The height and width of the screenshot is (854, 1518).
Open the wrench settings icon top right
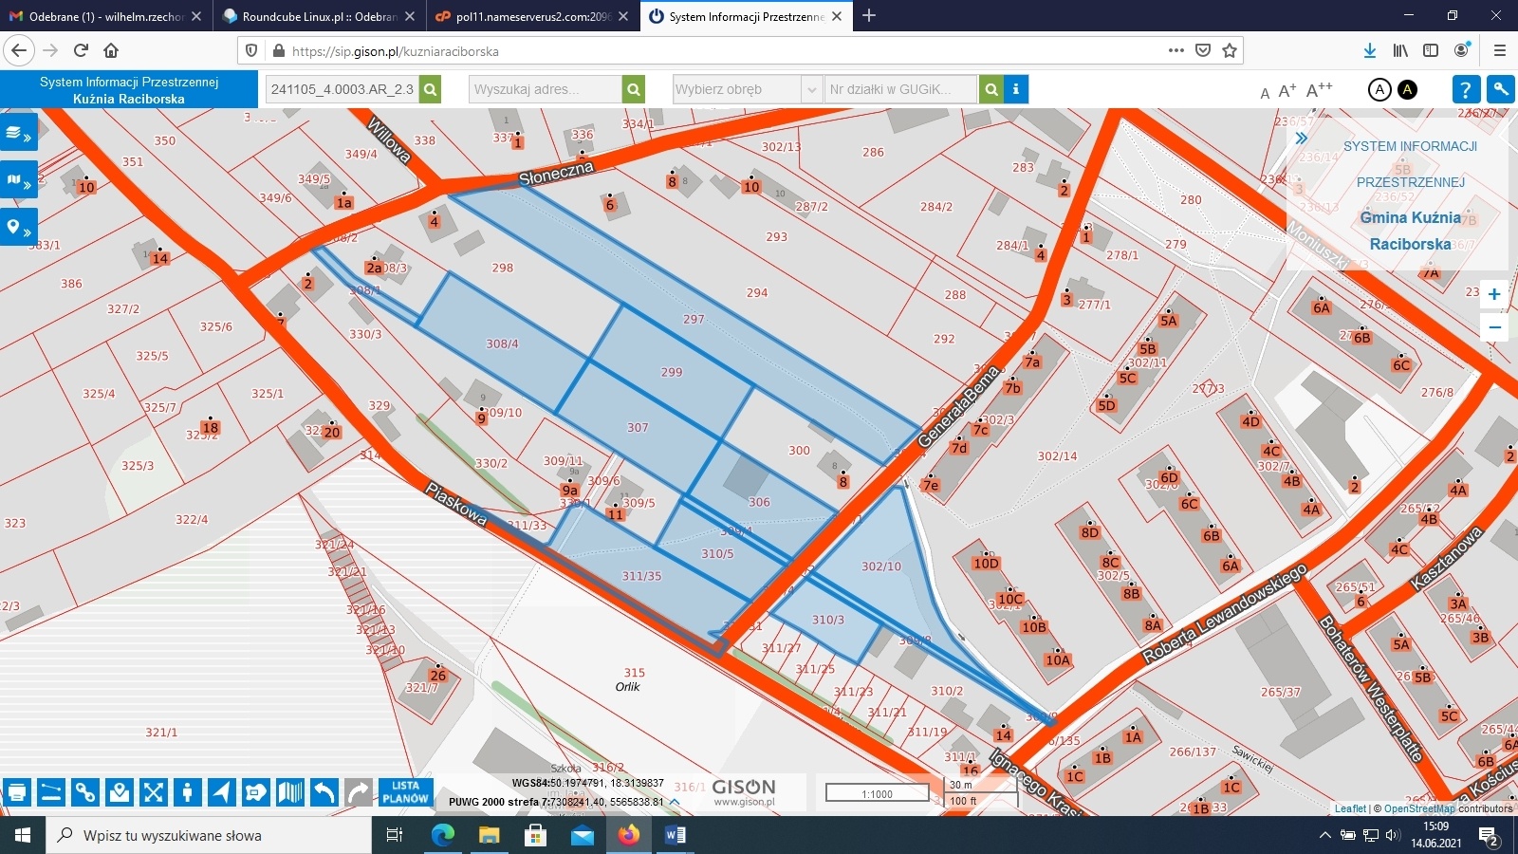coord(1501,89)
